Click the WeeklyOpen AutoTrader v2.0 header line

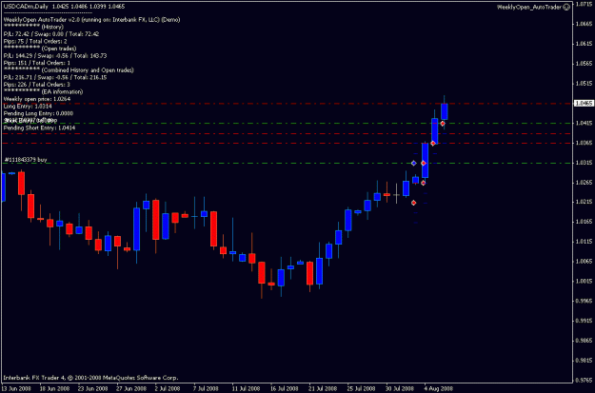click(x=91, y=20)
